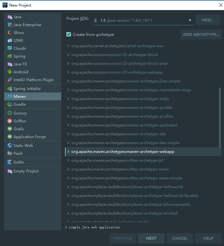
Task: Expand softeu-archetype-jsf chevron
Action: coord(68,160)
